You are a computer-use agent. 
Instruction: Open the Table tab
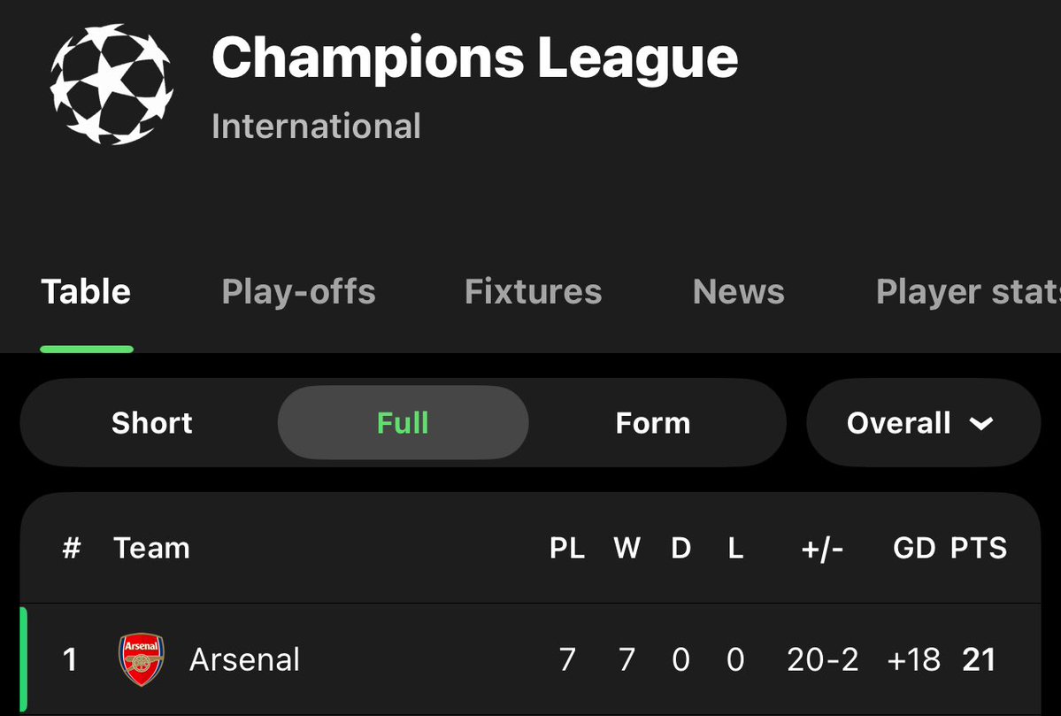[x=86, y=292]
